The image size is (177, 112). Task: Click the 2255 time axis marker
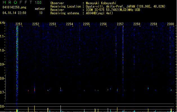point(86,24)
